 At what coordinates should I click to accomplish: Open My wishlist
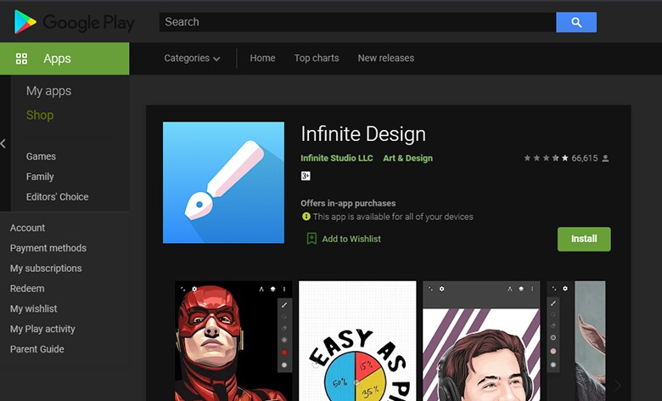tap(34, 309)
